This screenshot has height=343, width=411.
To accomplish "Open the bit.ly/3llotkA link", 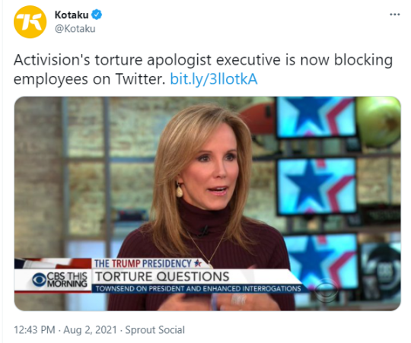I will 214,79.
